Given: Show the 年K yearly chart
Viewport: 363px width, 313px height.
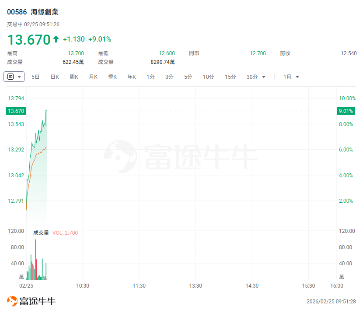Looking at the screenshot, I should point(132,77).
